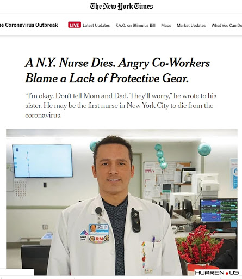Click the teal balloon at photo's right
242x279 pixels.
point(204,149)
